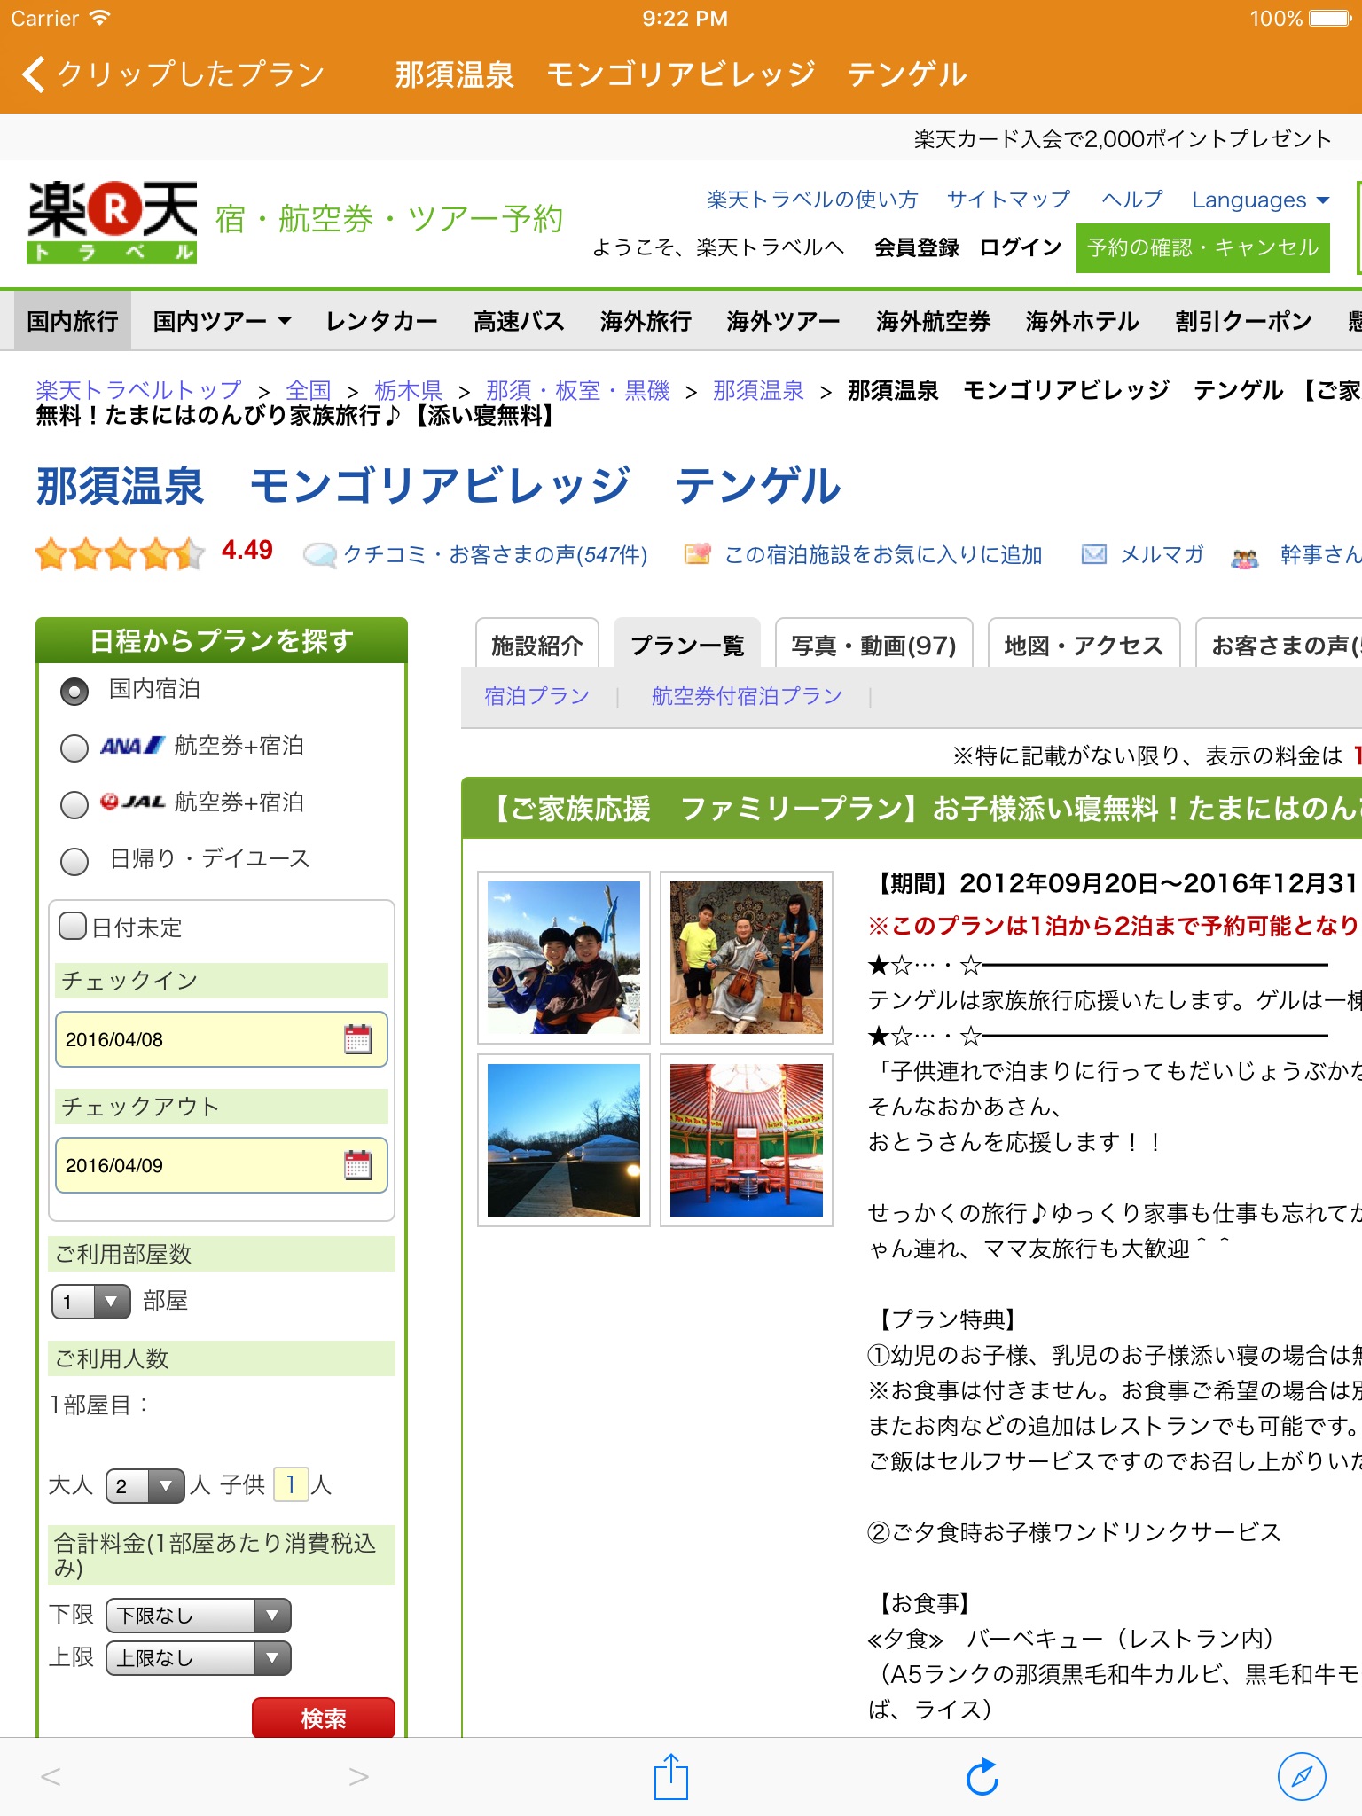The image size is (1362, 1816).
Task: Click the Rakuten Travel logo
Action: 113,222
